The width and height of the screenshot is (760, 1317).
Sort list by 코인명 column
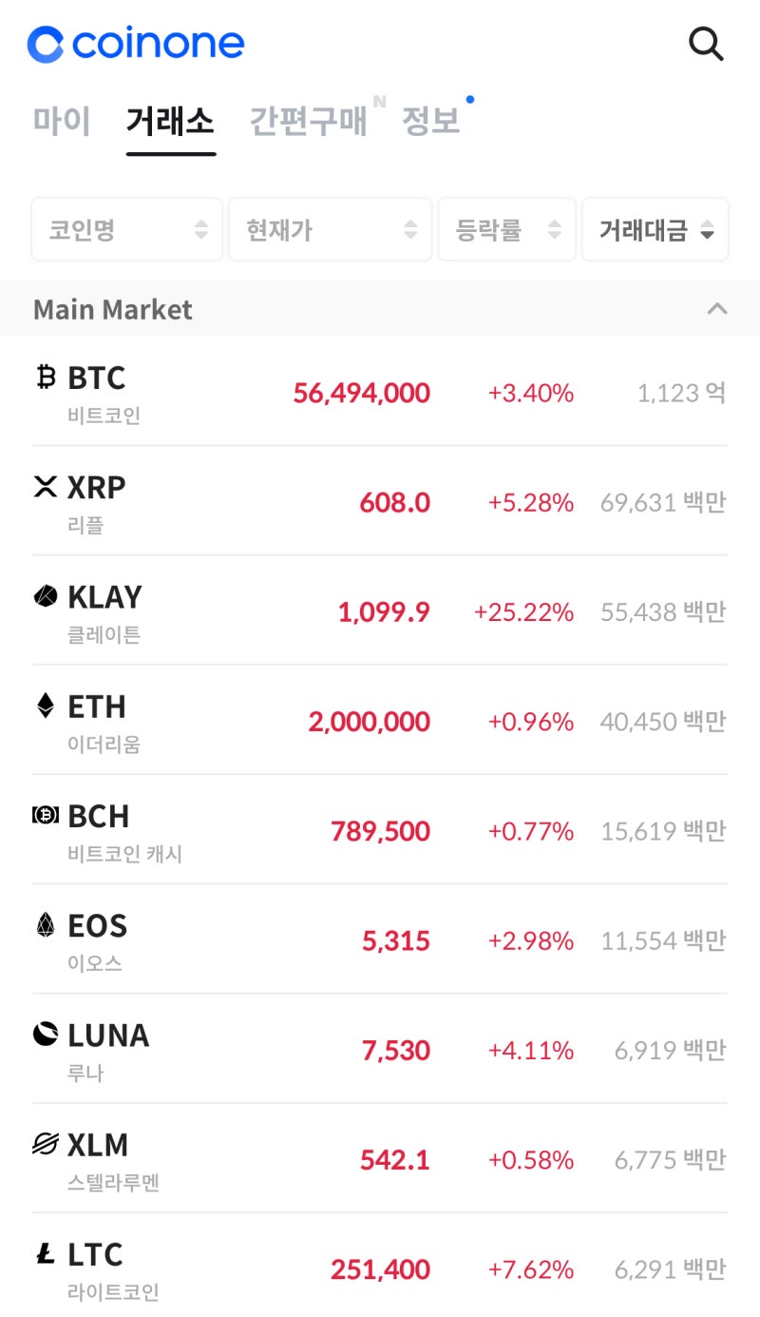tap(127, 229)
